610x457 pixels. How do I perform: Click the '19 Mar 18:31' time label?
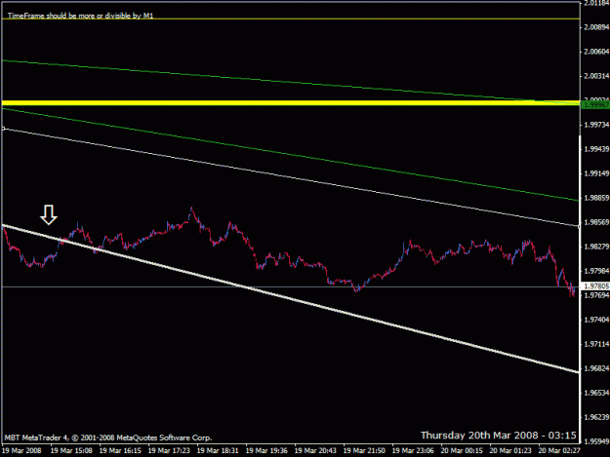coord(218,451)
